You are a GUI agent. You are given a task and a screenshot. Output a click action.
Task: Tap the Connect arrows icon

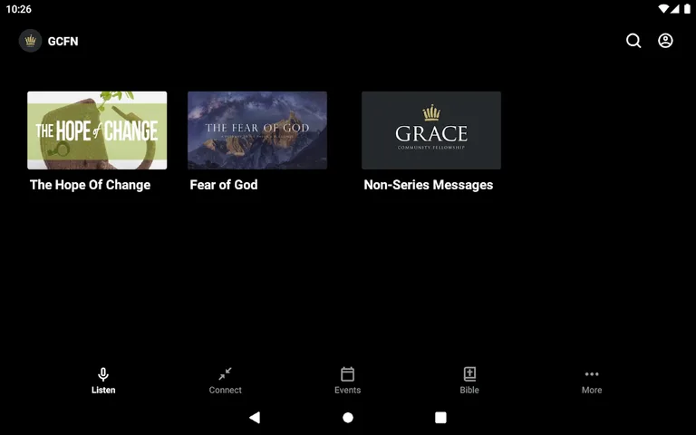(226, 374)
